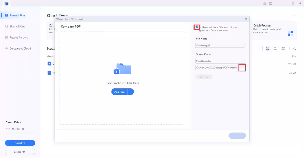Screen dimensions: 304x158
Task: Click the Starred Files star icon
Action: point(6,26)
